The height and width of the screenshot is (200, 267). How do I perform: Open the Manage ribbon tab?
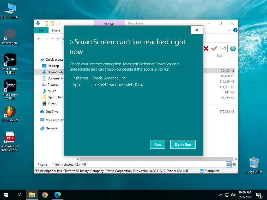tap(109, 24)
